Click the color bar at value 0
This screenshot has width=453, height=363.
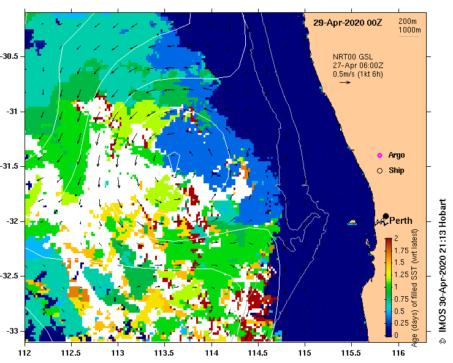(x=389, y=335)
